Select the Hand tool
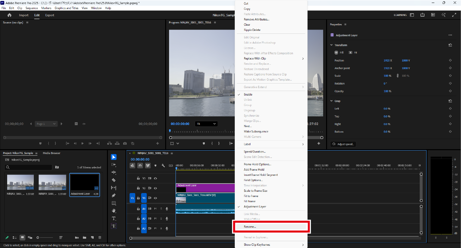461x248 pixels. 114,211
